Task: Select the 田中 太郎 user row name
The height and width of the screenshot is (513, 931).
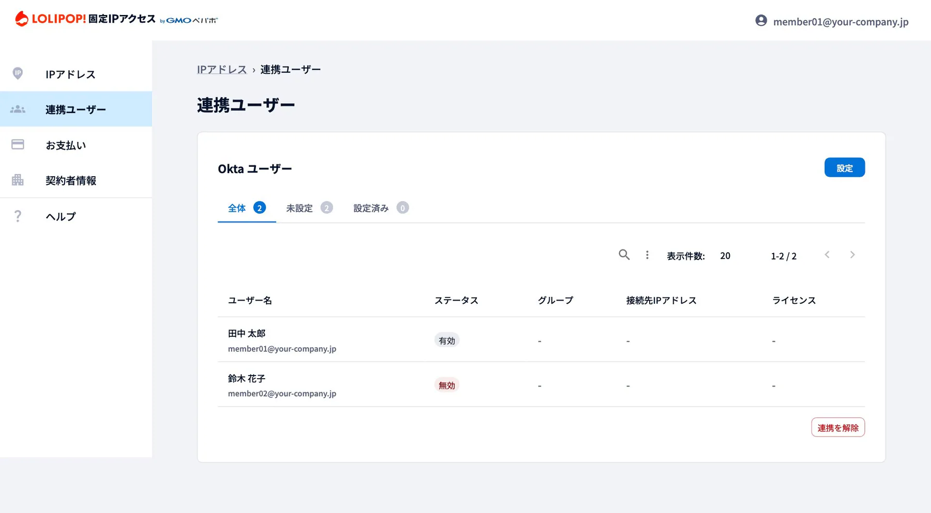Action: point(247,333)
